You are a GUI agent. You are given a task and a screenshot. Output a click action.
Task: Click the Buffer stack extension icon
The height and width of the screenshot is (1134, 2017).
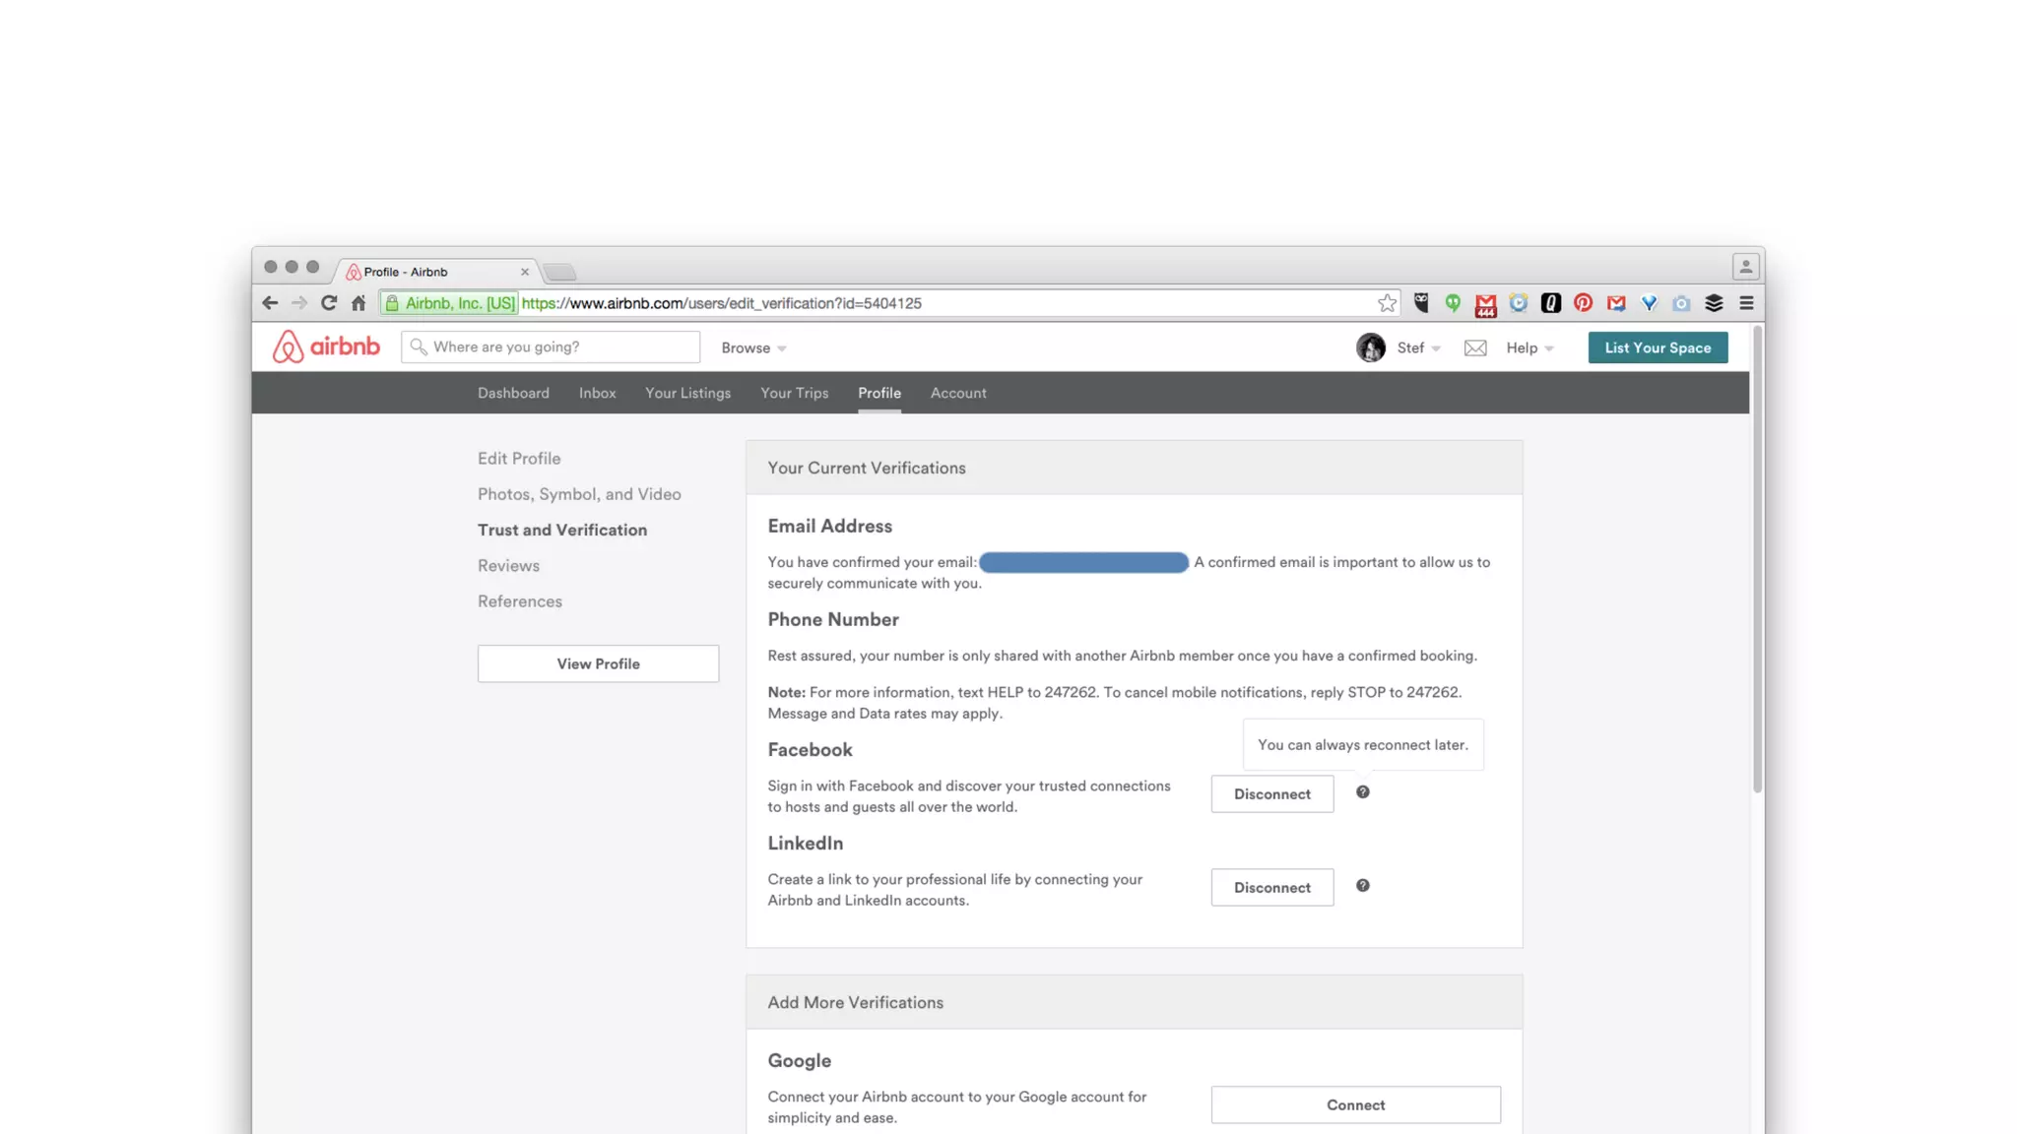point(1714,303)
